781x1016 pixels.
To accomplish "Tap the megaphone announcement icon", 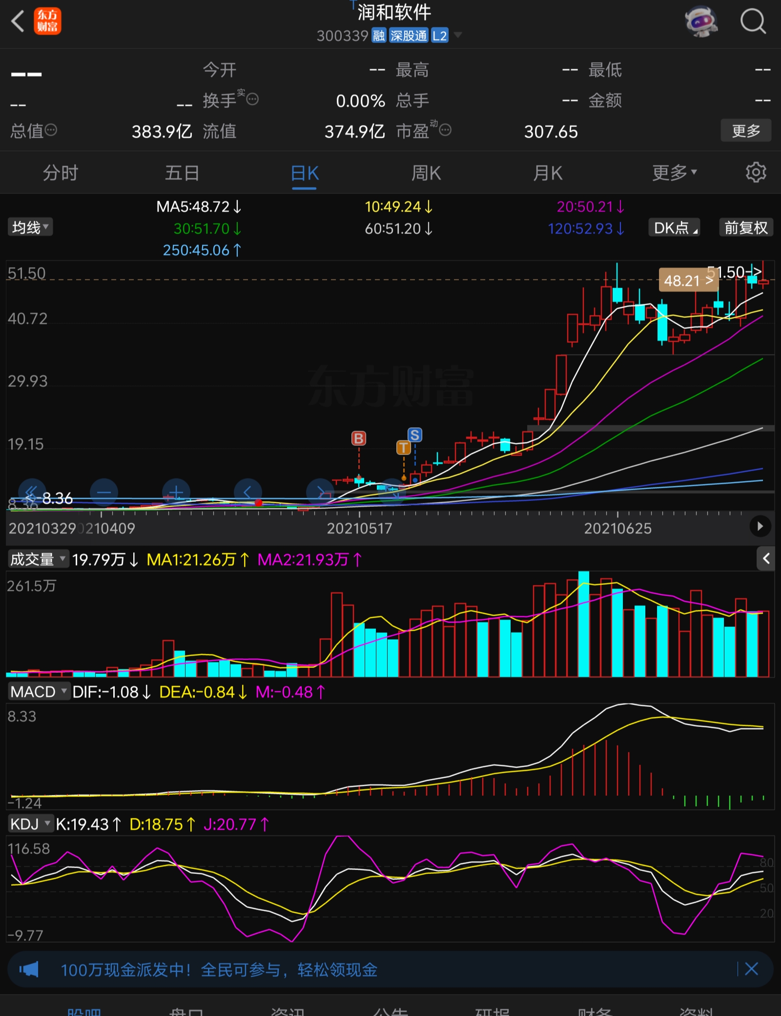I will (29, 969).
